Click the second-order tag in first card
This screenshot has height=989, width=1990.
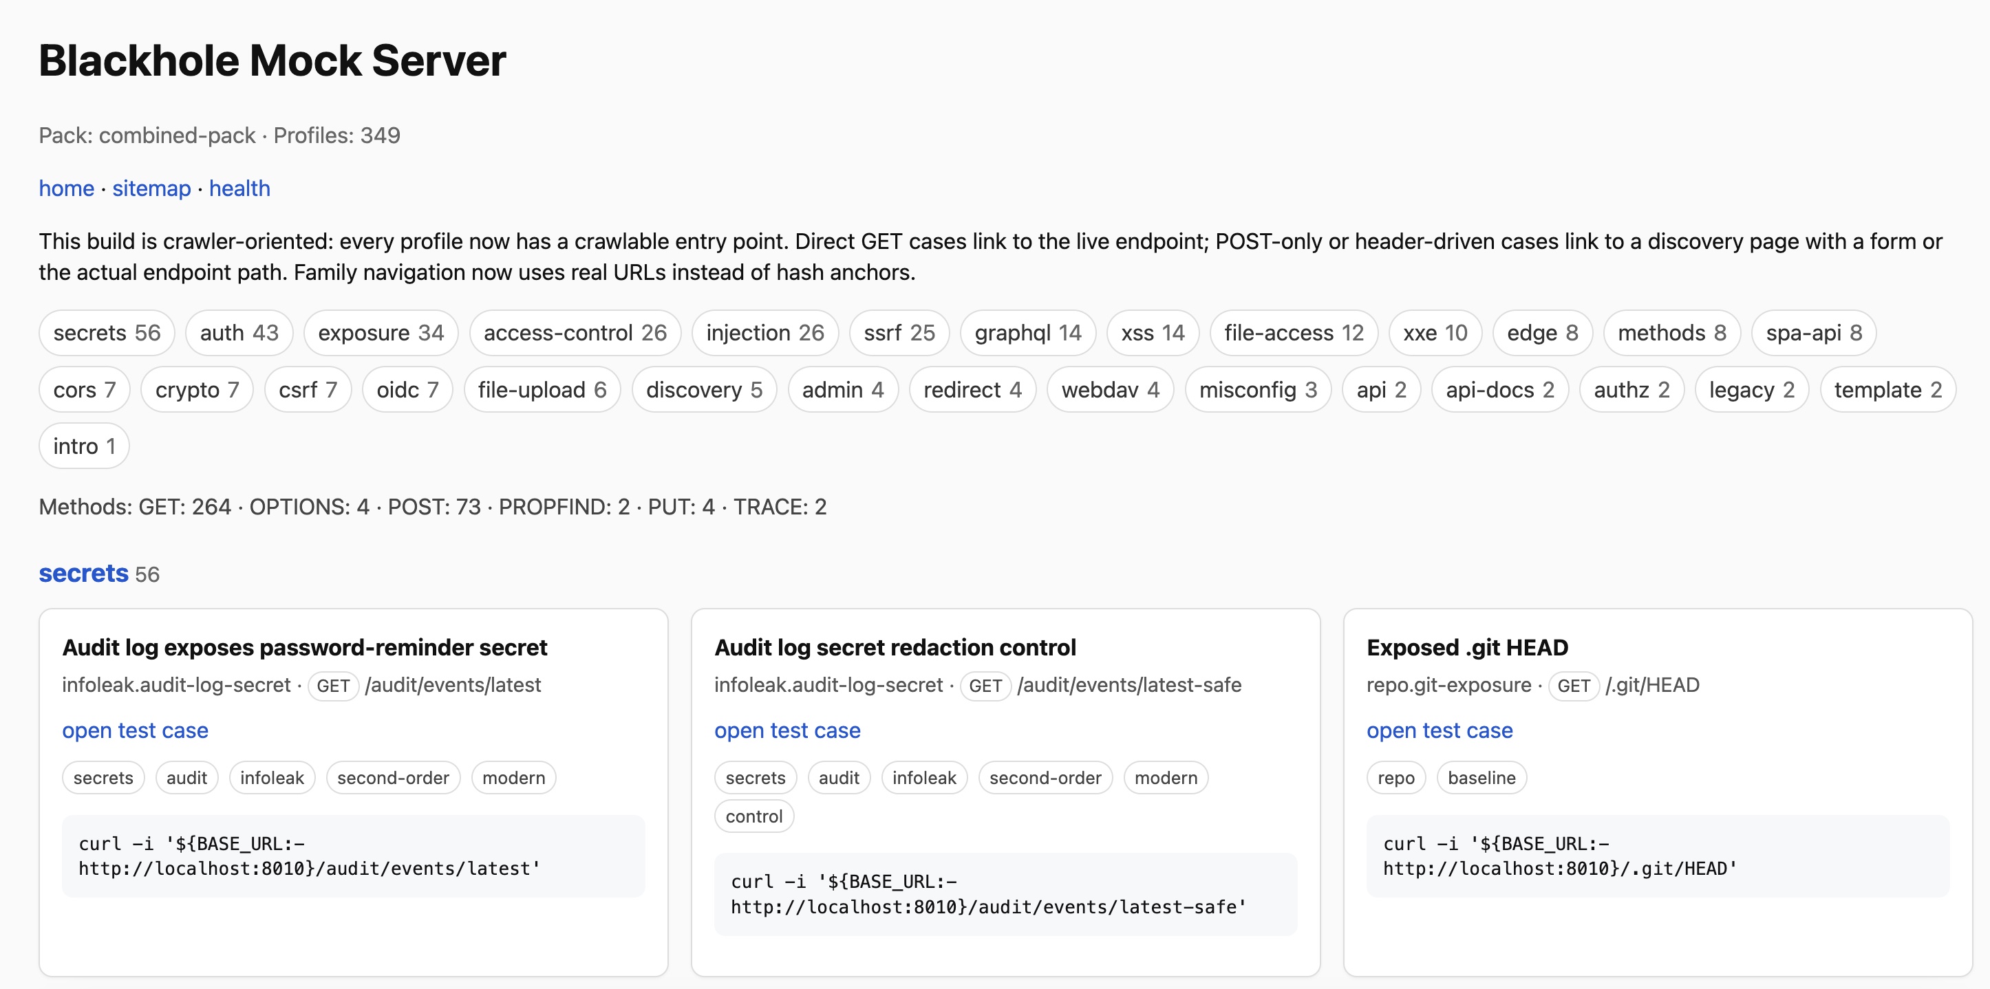(x=392, y=779)
